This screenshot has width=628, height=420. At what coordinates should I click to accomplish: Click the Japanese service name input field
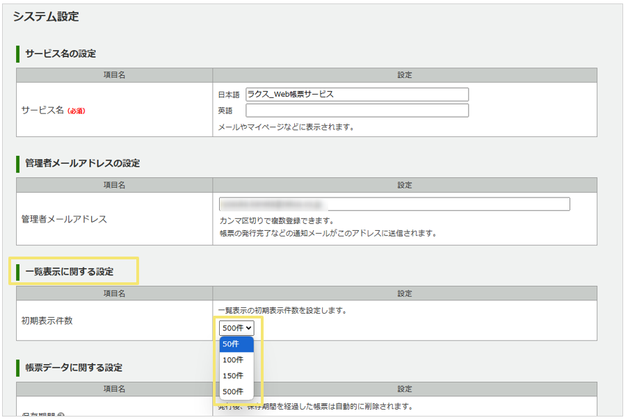coord(357,95)
